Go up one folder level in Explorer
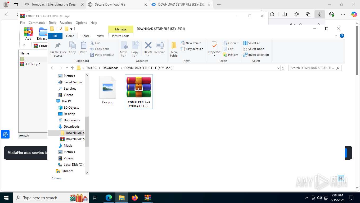This screenshot has width=360, height=203. click(72, 68)
